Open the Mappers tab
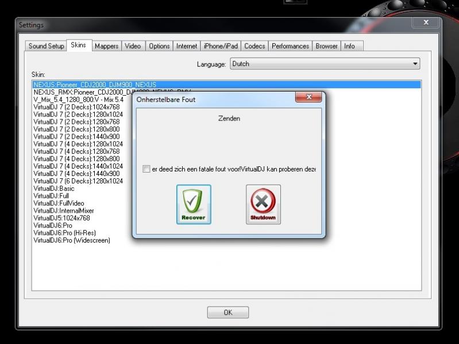 [106, 46]
